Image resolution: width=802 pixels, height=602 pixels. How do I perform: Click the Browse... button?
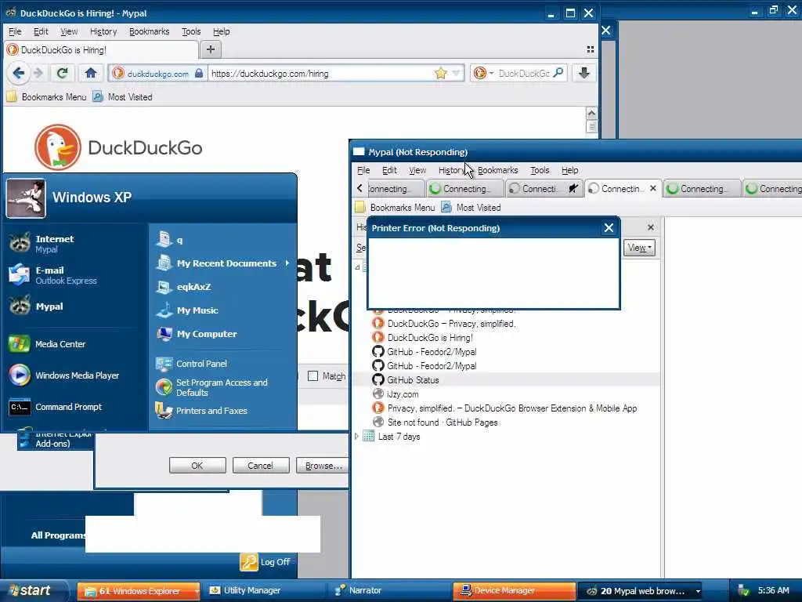coord(323,466)
